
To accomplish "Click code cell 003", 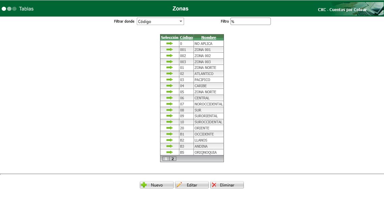I will [x=186, y=62].
